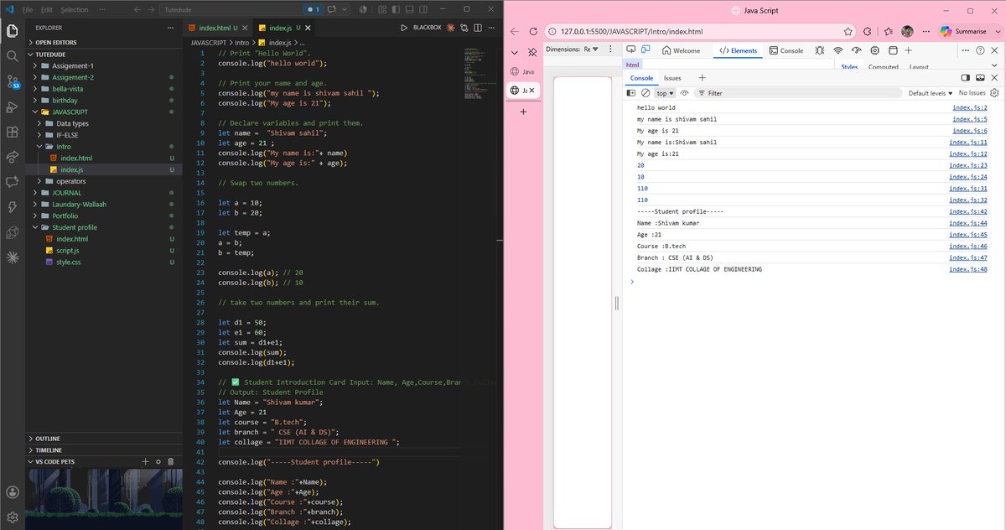Run code with the play button

coord(404,28)
